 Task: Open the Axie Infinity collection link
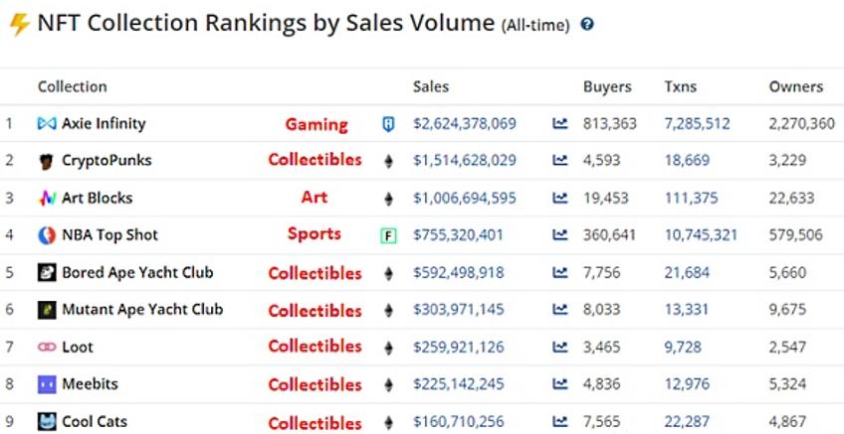pyautogui.click(x=104, y=124)
